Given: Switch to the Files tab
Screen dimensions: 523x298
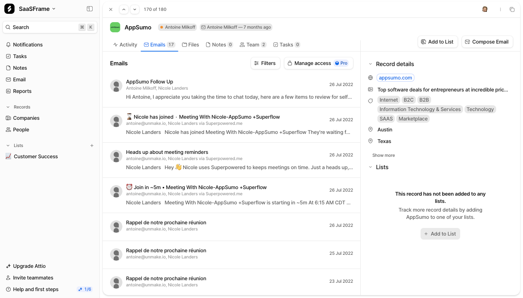Looking at the screenshot, I should click(190, 45).
